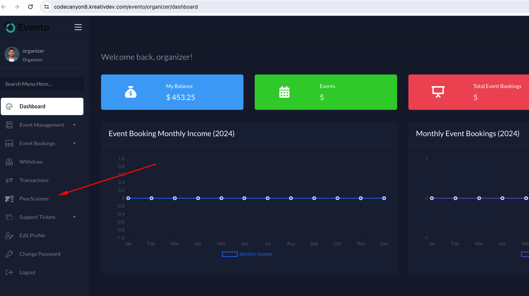Click the Transactions arrows icon
Image resolution: width=529 pixels, height=296 pixels.
(9, 180)
